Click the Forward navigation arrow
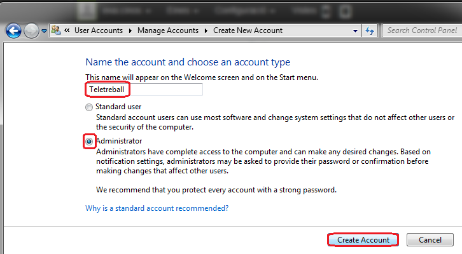 click(31, 30)
